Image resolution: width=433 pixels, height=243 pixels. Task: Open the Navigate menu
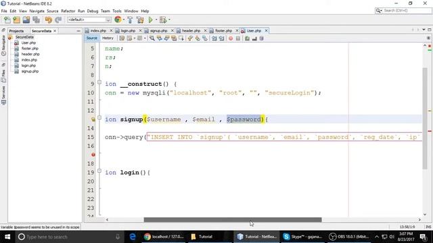(x=37, y=11)
